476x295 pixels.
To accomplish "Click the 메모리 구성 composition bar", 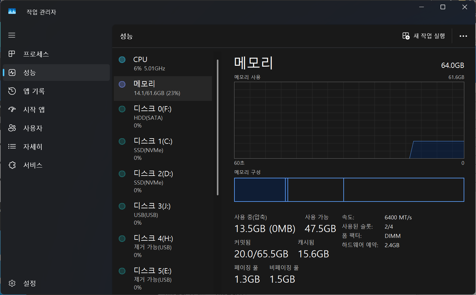I will (x=349, y=190).
